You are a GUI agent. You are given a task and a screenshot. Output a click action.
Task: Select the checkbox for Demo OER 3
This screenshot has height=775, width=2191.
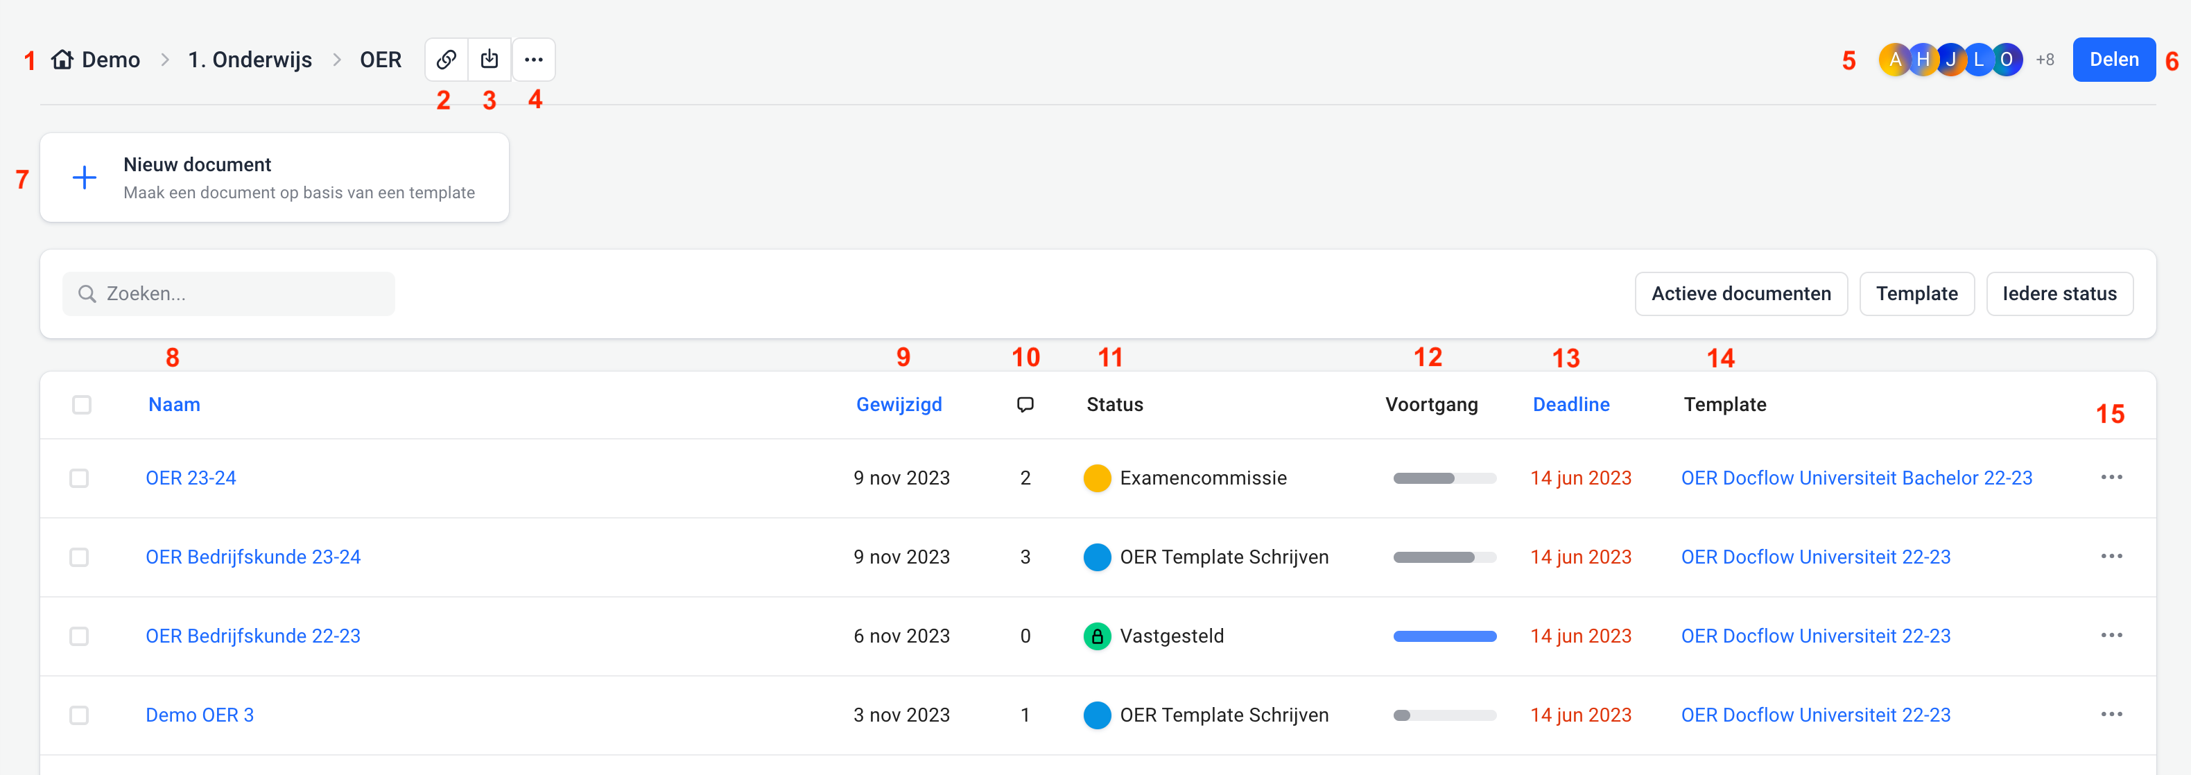click(79, 715)
